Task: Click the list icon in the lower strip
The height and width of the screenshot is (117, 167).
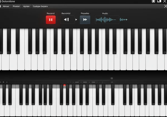Action: (x=4, y=82)
